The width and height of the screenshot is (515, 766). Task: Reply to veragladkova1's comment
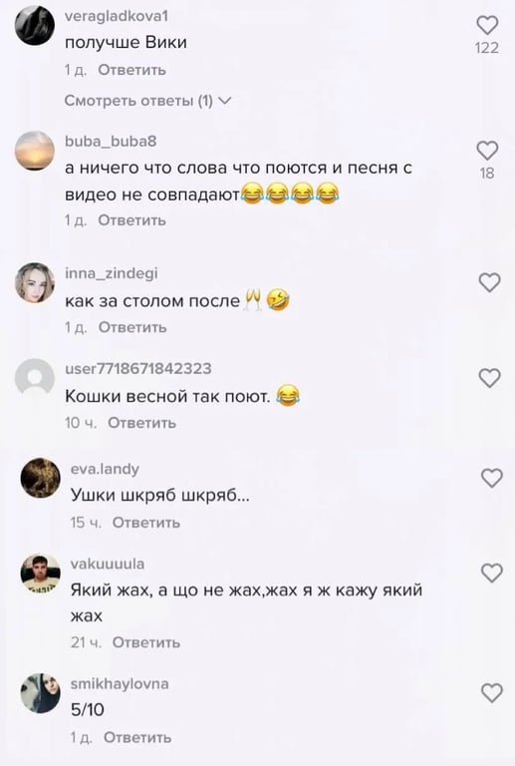coord(131,70)
